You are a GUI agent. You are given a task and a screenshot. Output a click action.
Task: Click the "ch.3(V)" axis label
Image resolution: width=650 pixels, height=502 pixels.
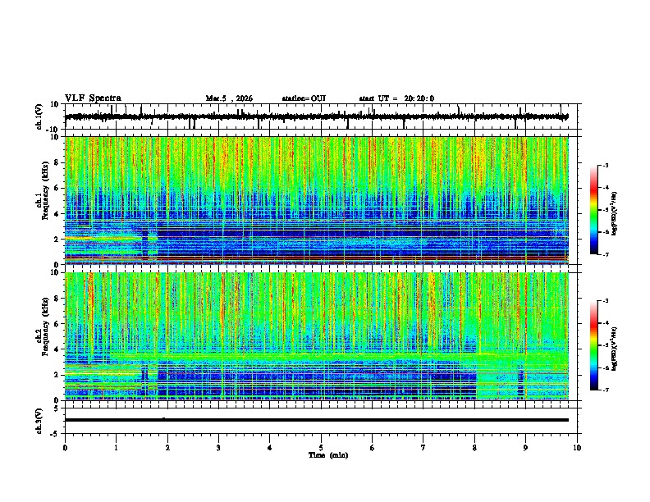coord(39,422)
